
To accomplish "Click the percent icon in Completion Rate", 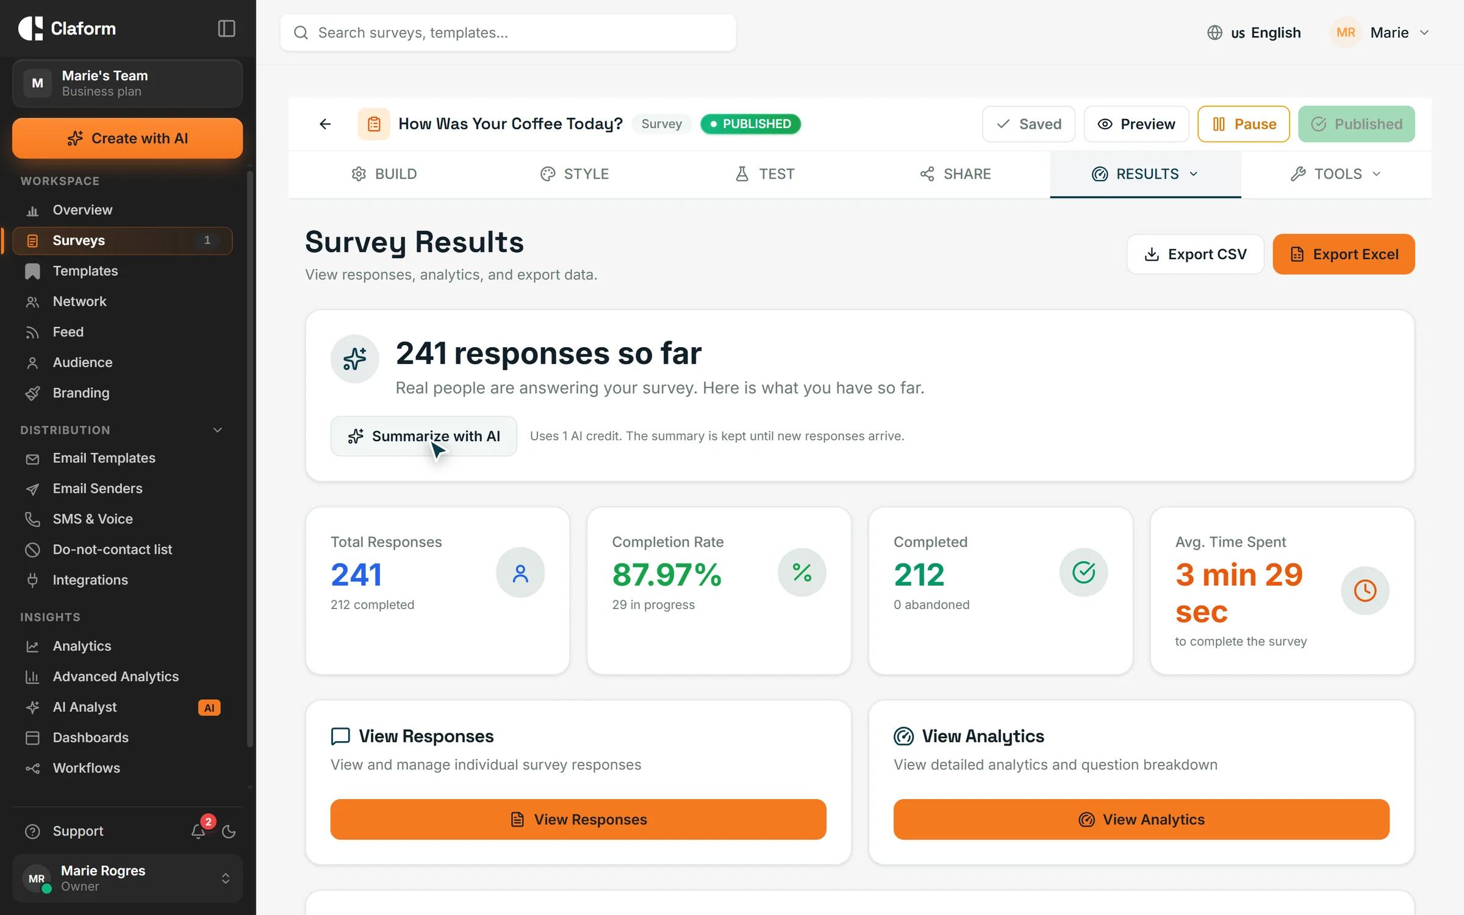I will [x=802, y=572].
